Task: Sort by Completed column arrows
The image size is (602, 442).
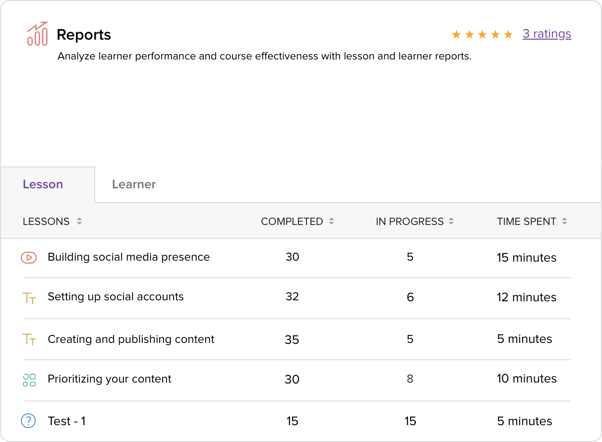Action: click(331, 222)
